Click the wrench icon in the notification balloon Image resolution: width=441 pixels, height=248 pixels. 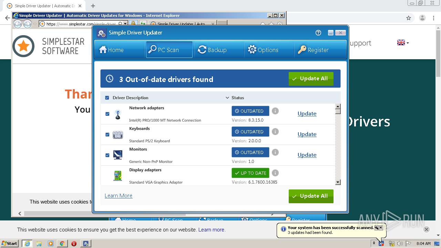pos(377,228)
